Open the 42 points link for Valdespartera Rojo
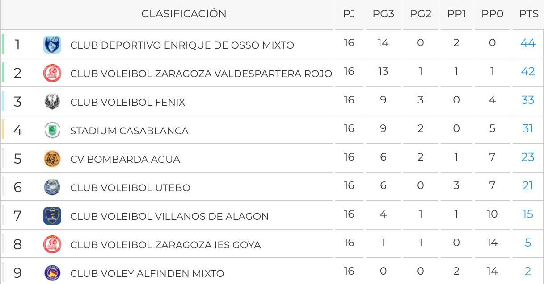544x284 pixels. coord(528,72)
